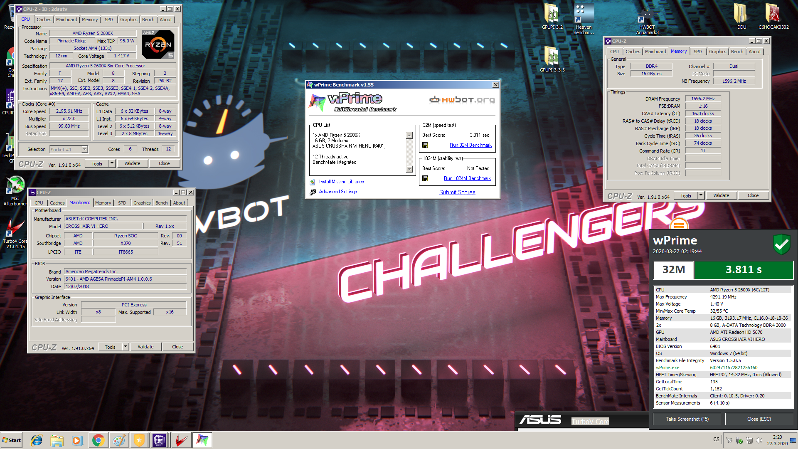798x449 pixels.
Task: Click Take Screenshot (F5) button
Action: click(x=687, y=419)
